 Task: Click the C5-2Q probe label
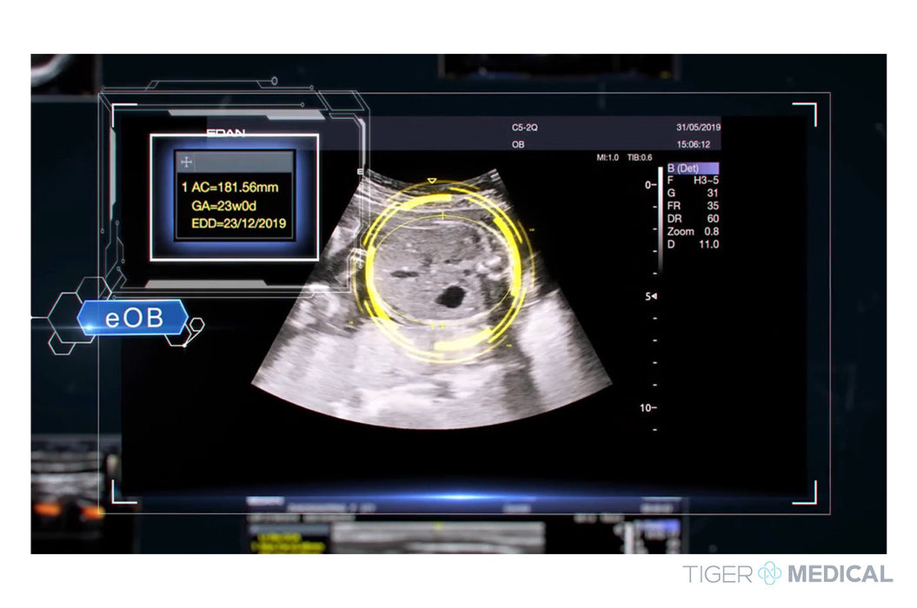coord(525,128)
